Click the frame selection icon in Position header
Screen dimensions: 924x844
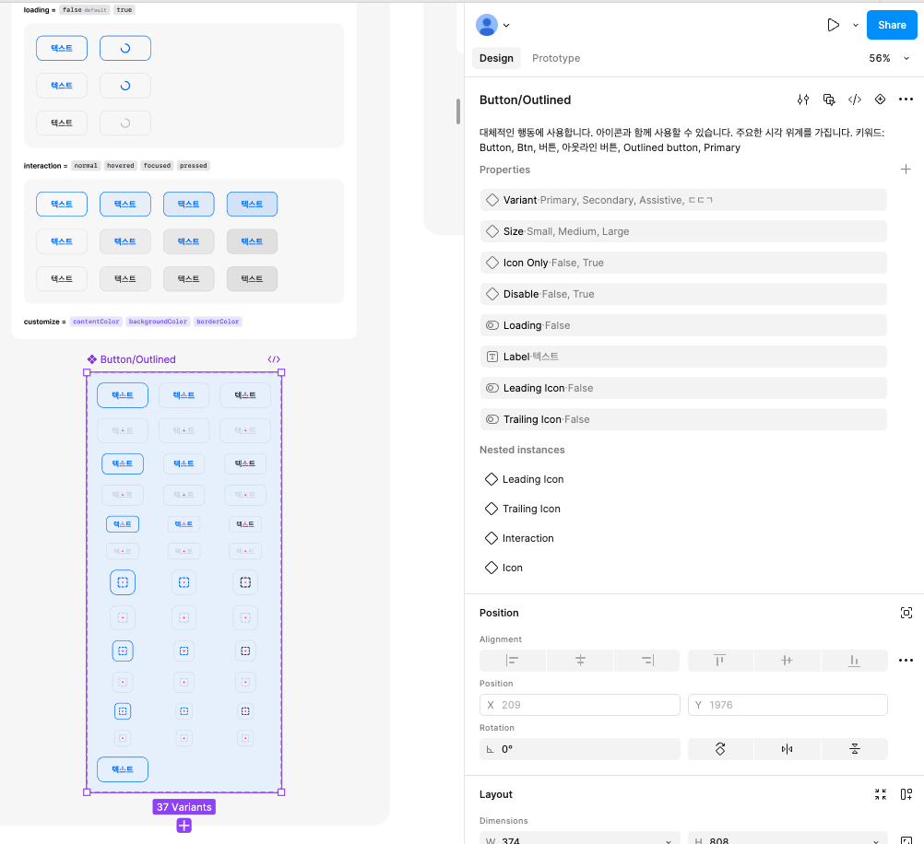906,612
